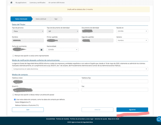Viewport: 161px width, 125px height.
Task: Open the date picker calendar icon
Action: [x=42, y=50]
